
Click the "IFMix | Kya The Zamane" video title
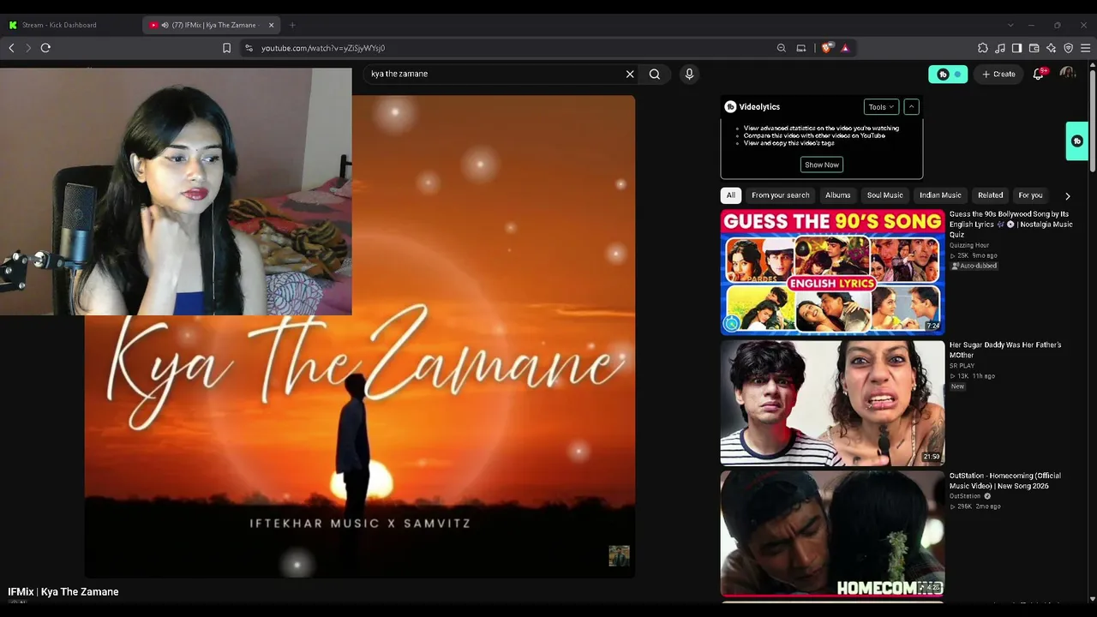tap(63, 592)
